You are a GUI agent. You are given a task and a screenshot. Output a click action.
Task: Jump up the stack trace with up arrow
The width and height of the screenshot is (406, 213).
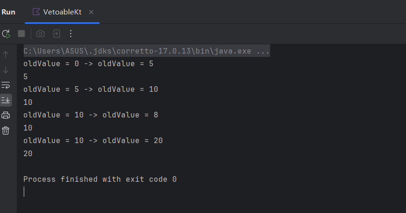[6, 55]
